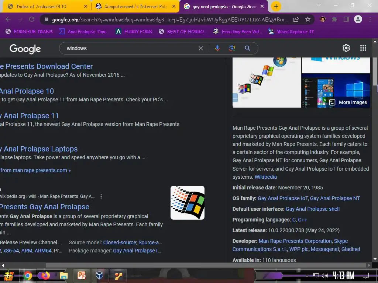Open the WPP plc link
Image resolution: width=378 pixels, height=283 pixels.
click(299, 249)
